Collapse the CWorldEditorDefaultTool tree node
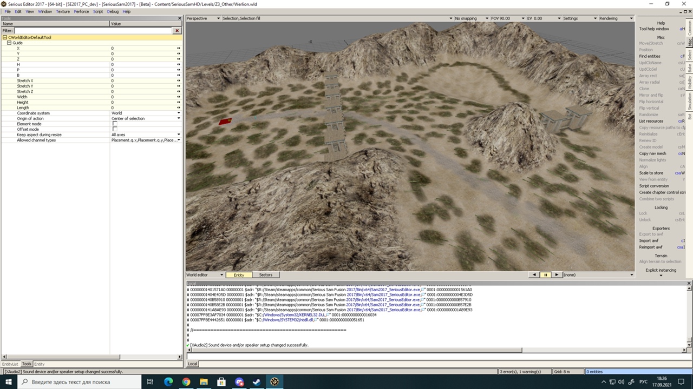 tap(5, 37)
